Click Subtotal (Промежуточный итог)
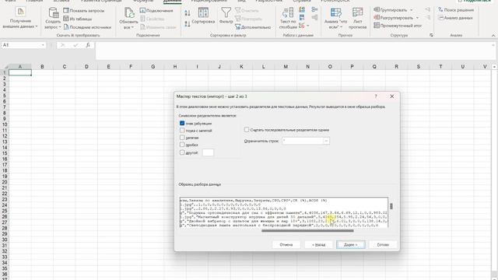The height and width of the screenshot is (280, 498). [x=398, y=26]
